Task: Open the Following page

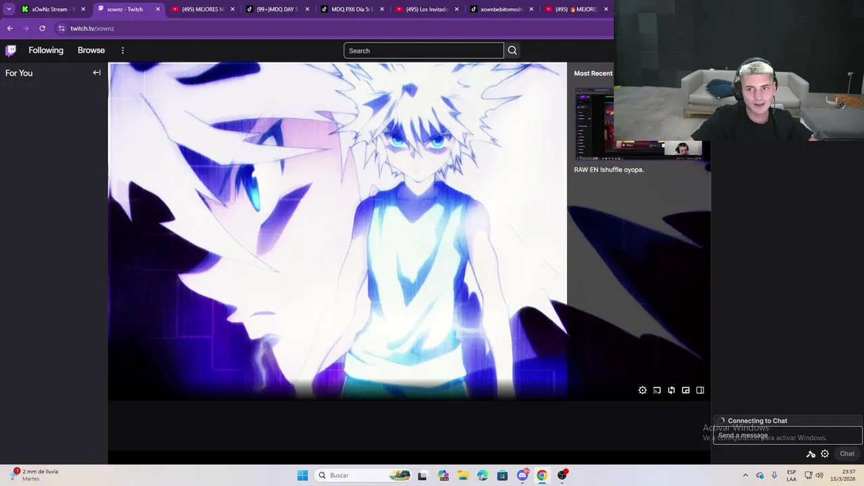Action: 46,51
